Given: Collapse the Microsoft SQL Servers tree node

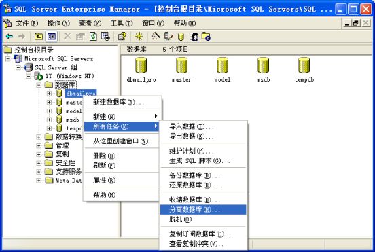Looking at the screenshot, I should 8,58.
